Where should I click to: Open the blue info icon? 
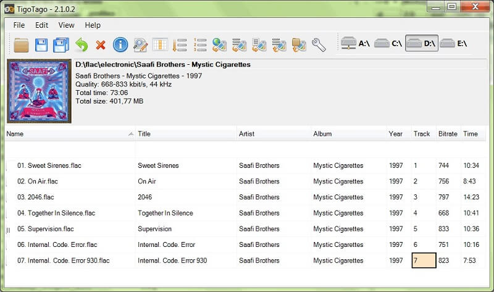pos(120,44)
